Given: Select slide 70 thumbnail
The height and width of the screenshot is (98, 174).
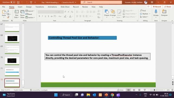Looking at the screenshot, I should (12, 61).
